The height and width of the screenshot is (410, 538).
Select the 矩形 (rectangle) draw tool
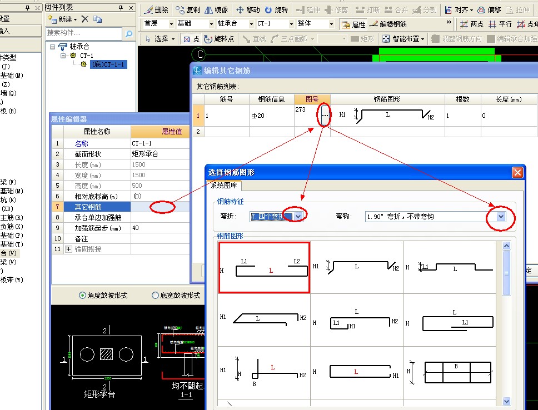362,39
